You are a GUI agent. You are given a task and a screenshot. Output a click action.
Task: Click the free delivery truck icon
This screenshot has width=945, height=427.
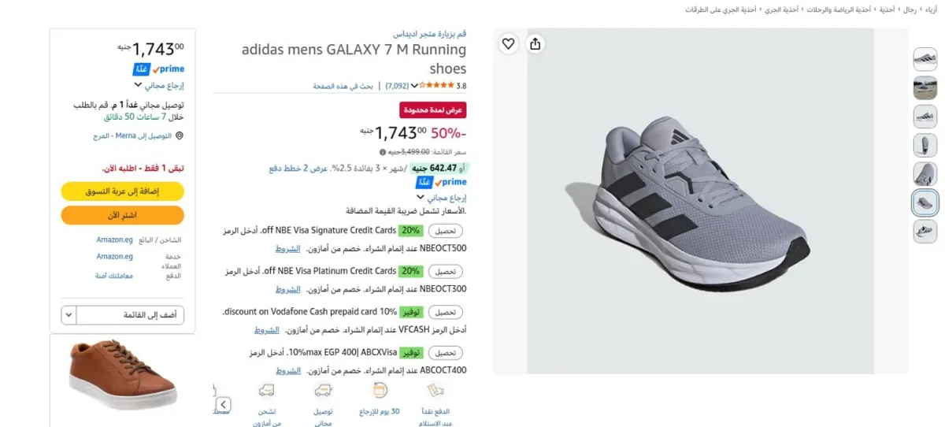(323, 390)
